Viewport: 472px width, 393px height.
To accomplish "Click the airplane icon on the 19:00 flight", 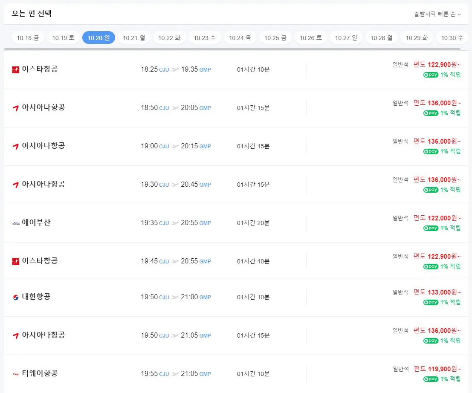I will point(175,146).
